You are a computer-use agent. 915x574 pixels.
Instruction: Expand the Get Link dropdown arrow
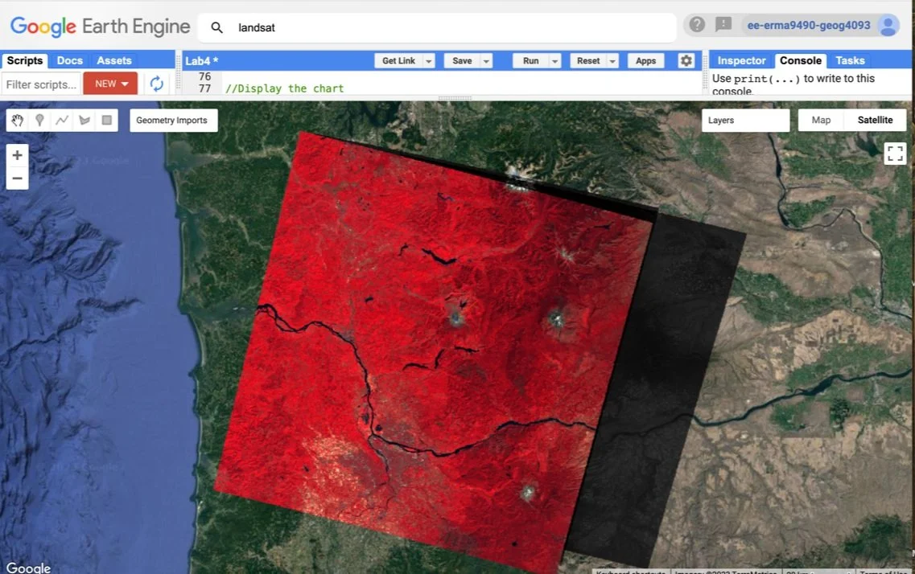[x=429, y=60]
